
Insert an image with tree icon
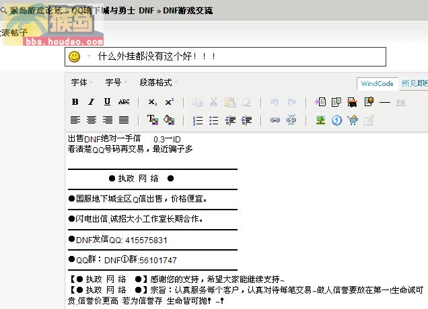tap(320, 120)
